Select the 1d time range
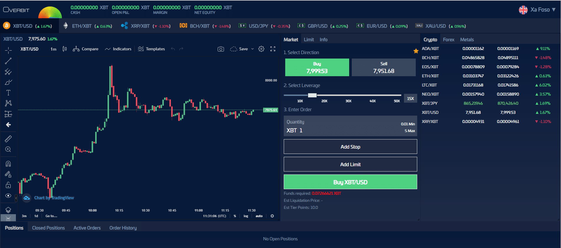Screen dimensions: 561x248 coord(36,216)
